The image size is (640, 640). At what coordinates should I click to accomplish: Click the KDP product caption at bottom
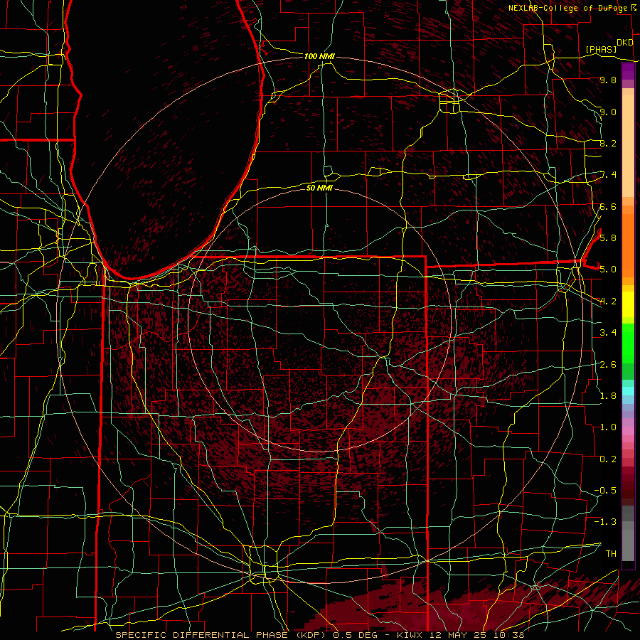click(319, 635)
